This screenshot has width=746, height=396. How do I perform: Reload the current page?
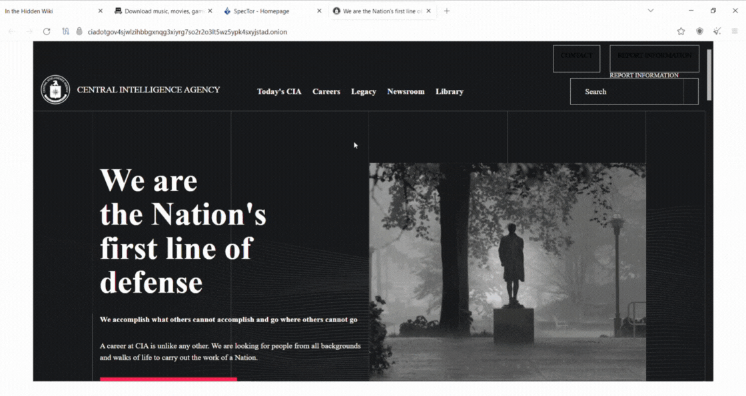pos(47,31)
